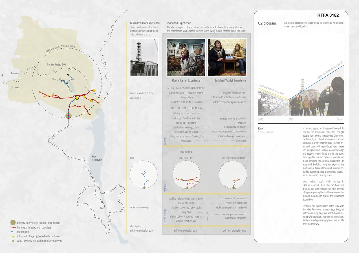Select the wind tower dot inside Kiev outline

pos(102,202)
